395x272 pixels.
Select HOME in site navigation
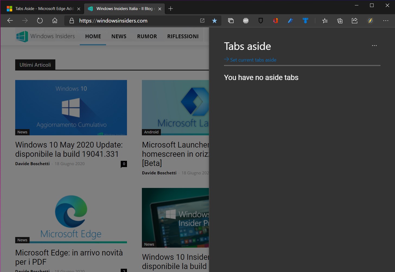pos(93,36)
